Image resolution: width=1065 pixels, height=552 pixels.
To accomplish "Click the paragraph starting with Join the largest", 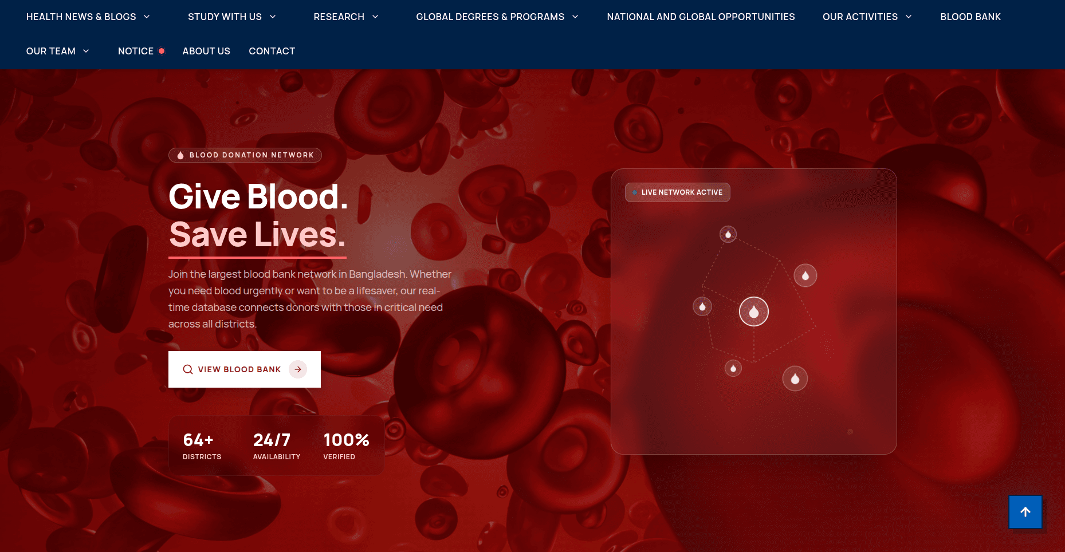I will tap(310, 299).
